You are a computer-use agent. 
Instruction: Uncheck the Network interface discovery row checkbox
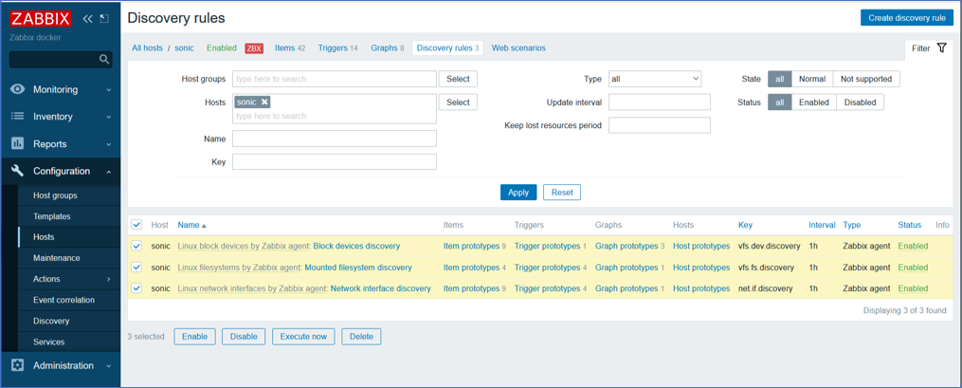(136, 288)
